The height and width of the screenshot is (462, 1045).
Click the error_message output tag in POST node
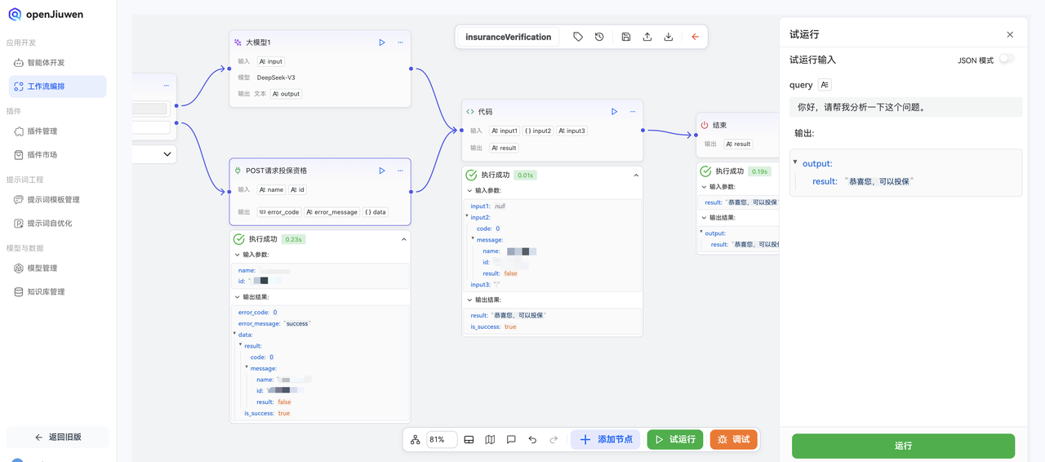point(332,212)
